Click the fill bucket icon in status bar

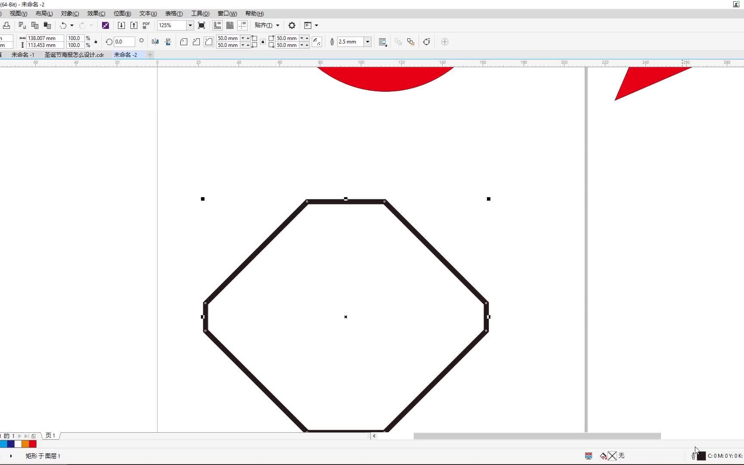(603, 456)
